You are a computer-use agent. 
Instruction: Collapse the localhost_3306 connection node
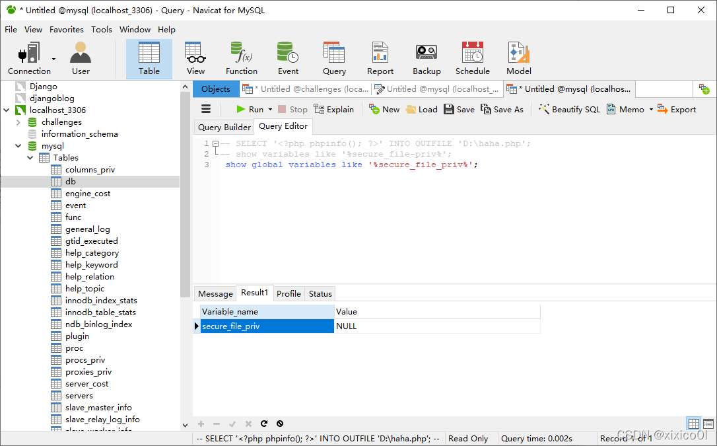click(x=7, y=110)
